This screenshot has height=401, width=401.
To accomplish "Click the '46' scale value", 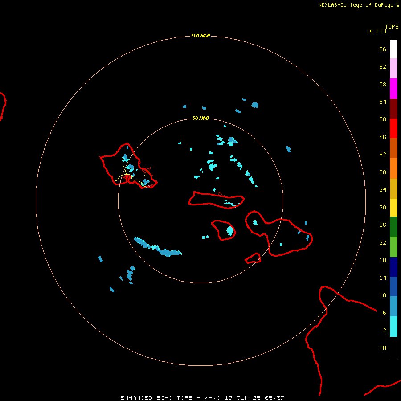I will pyautogui.click(x=383, y=137).
